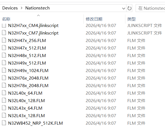
Task: Select file N32H78x_2048.FLM
Action: coord(28,85)
